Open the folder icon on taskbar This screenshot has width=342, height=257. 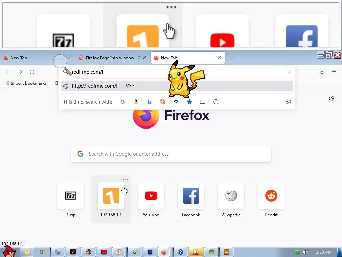tap(27, 252)
